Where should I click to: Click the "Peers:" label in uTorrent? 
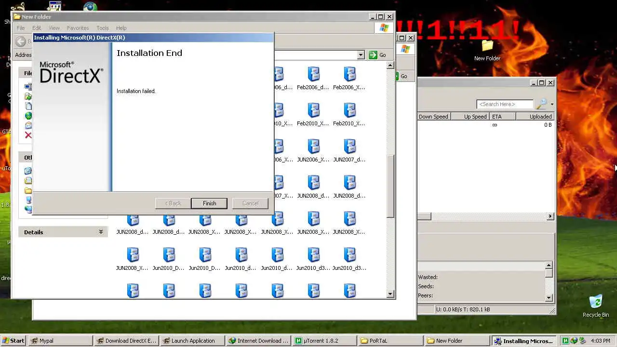pos(425,295)
